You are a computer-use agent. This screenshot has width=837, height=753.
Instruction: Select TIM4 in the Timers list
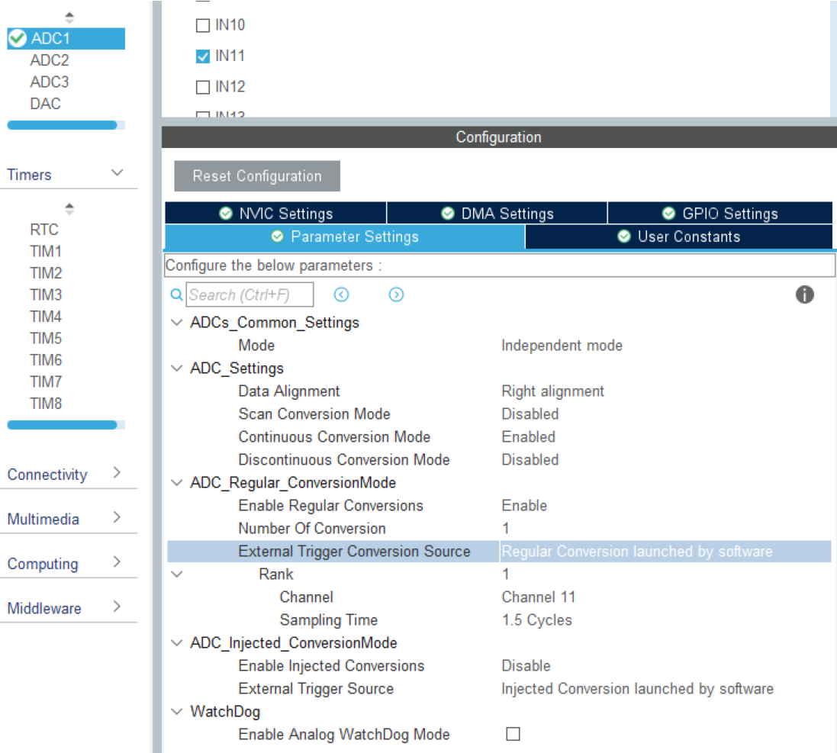[46, 317]
